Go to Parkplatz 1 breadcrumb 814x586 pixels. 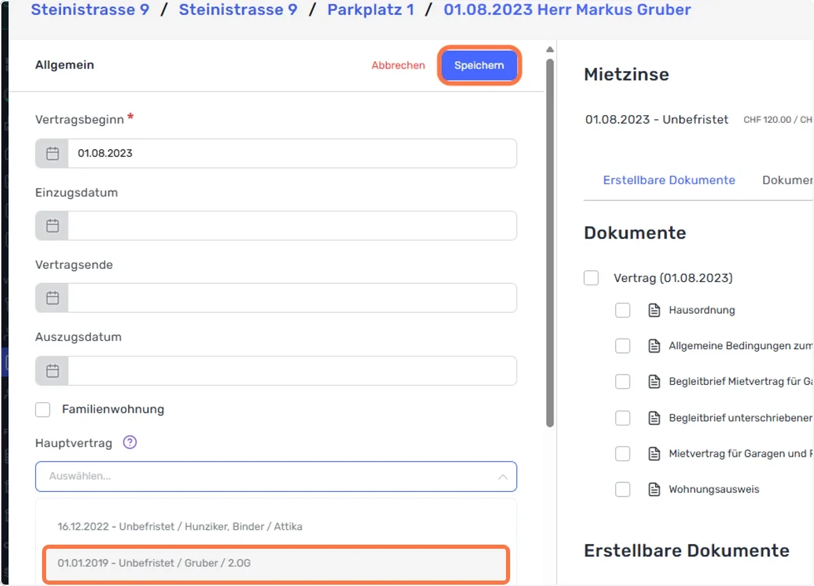coord(370,9)
